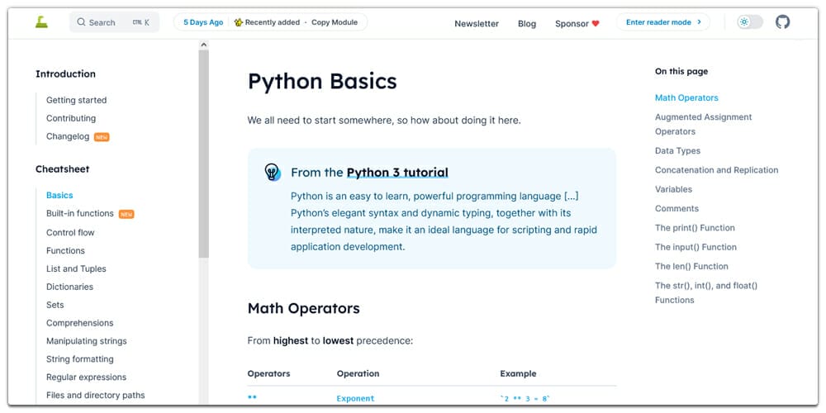Jump to the Comments section

677,209
